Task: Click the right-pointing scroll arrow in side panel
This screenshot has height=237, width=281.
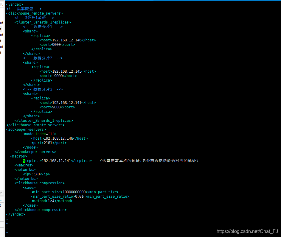Action: 1,193
